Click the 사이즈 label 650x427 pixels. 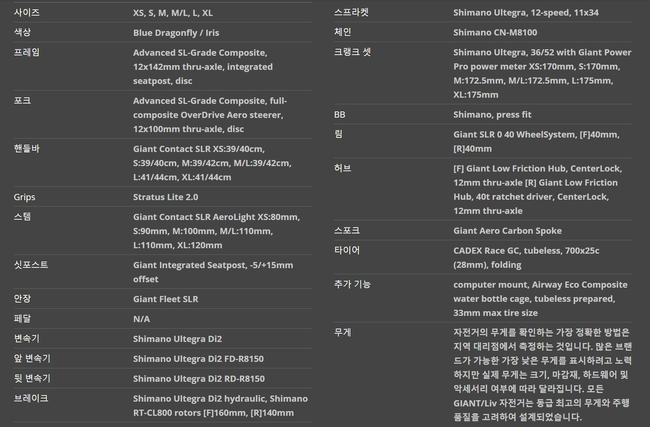(27, 13)
